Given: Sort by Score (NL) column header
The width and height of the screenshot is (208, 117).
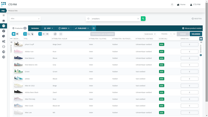Looking at the screenshot, I should (163, 39).
